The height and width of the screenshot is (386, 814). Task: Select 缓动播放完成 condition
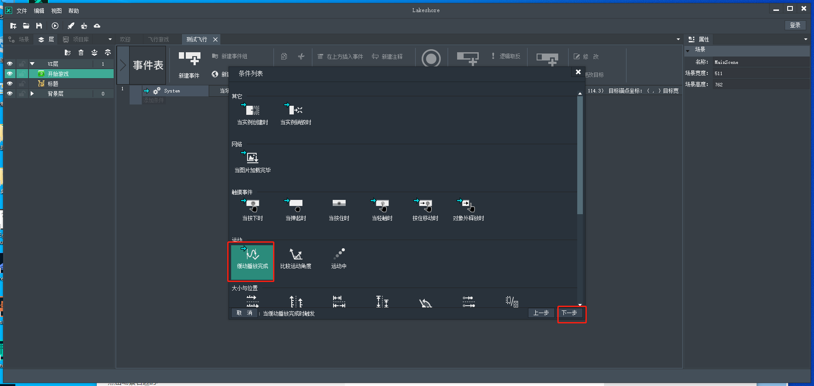coord(252,262)
